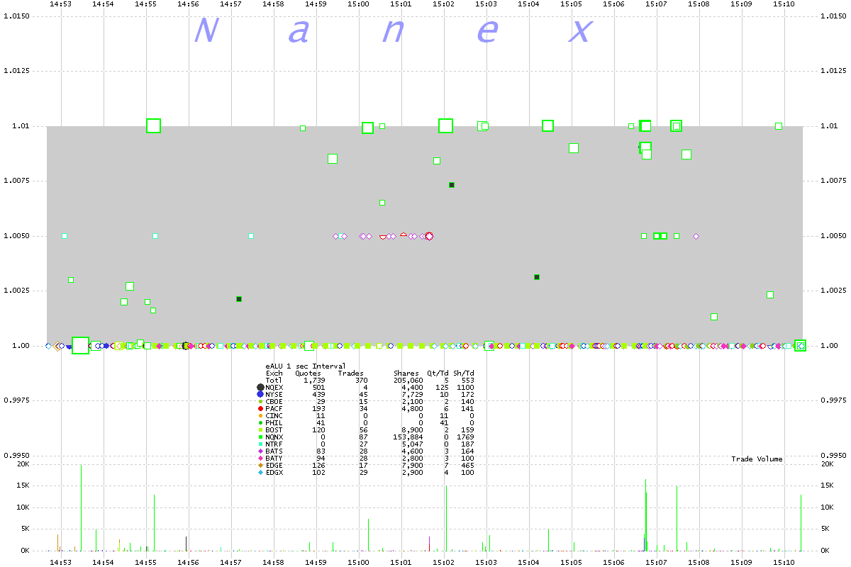Select EDGE Sh/Td value 465

click(468, 465)
